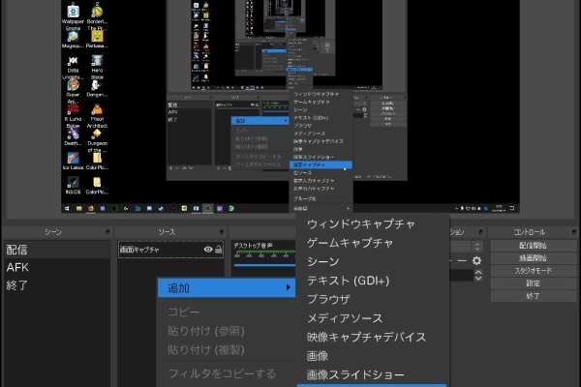Click Dota Underlords desktop icon in preview
The image size is (581, 387).
[73, 67]
